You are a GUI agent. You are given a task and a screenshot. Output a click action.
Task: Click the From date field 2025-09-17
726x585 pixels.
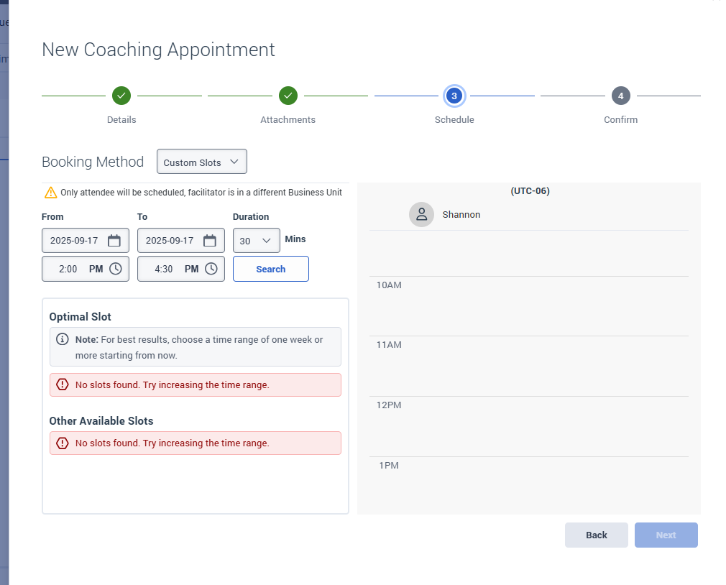click(x=74, y=241)
